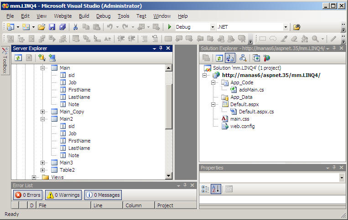Open the Website menu

point(63,16)
